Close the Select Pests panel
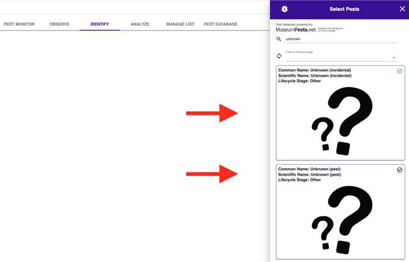The height and width of the screenshot is (262, 409). point(402,9)
